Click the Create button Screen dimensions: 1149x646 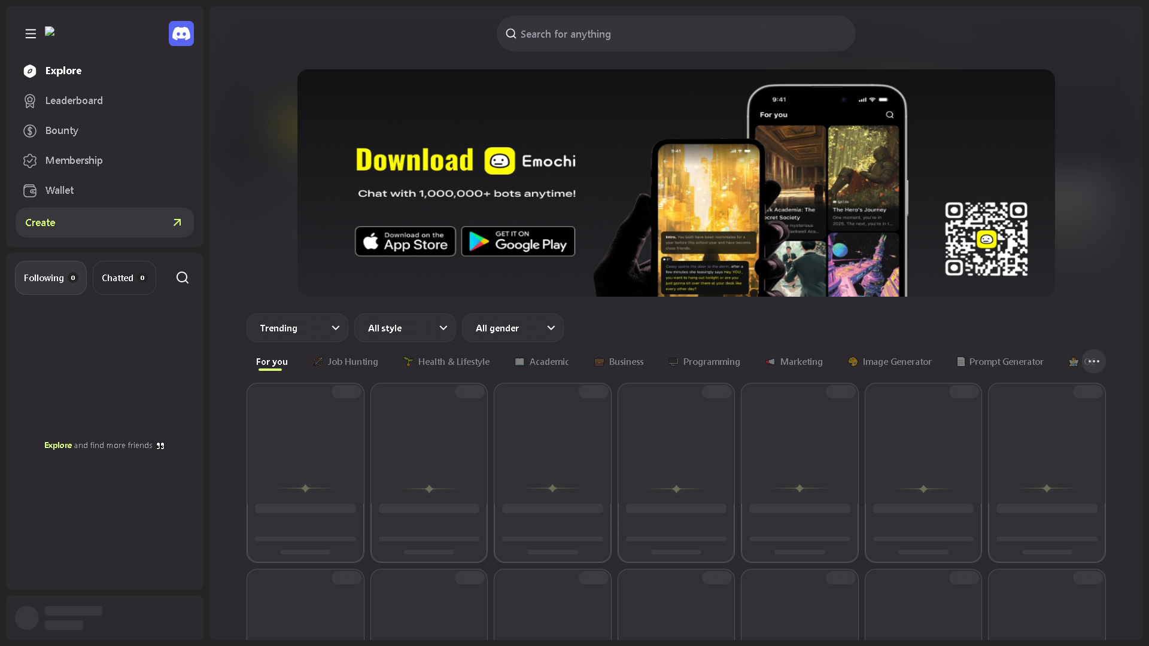click(x=104, y=223)
